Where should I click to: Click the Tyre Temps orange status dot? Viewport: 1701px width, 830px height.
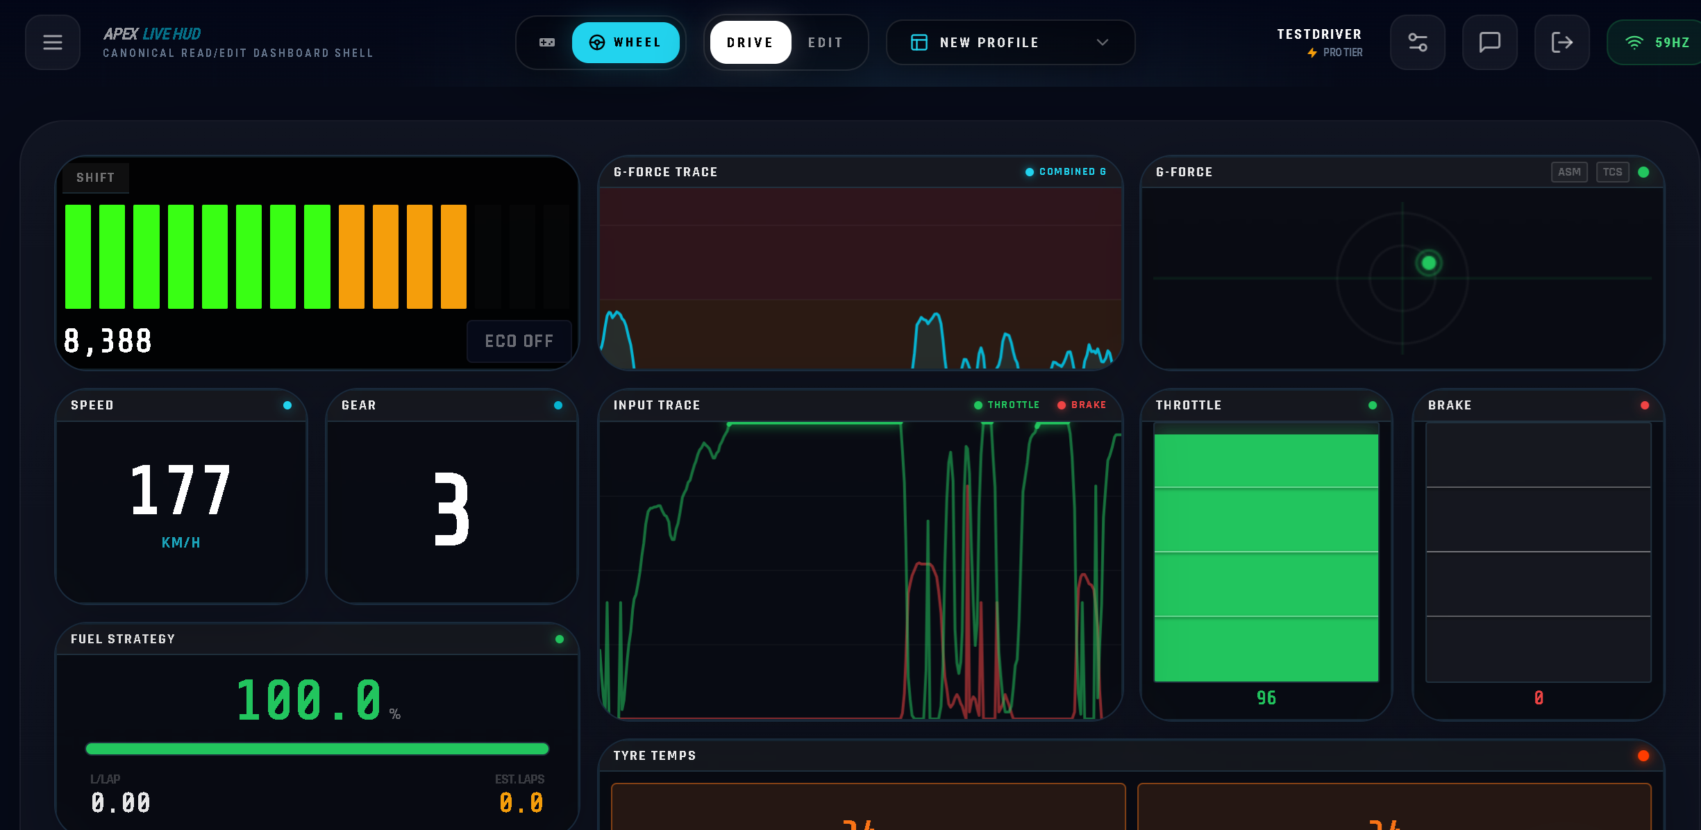coord(1643,756)
